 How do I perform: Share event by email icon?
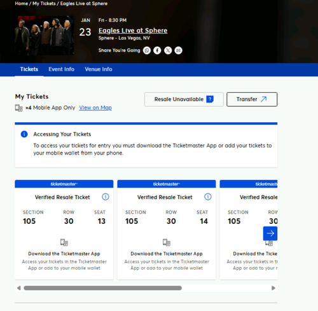[178, 50]
